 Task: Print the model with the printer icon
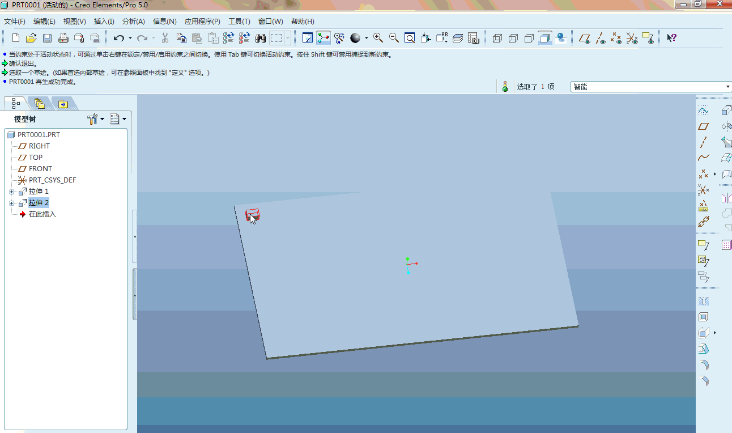tap(63, 38)
